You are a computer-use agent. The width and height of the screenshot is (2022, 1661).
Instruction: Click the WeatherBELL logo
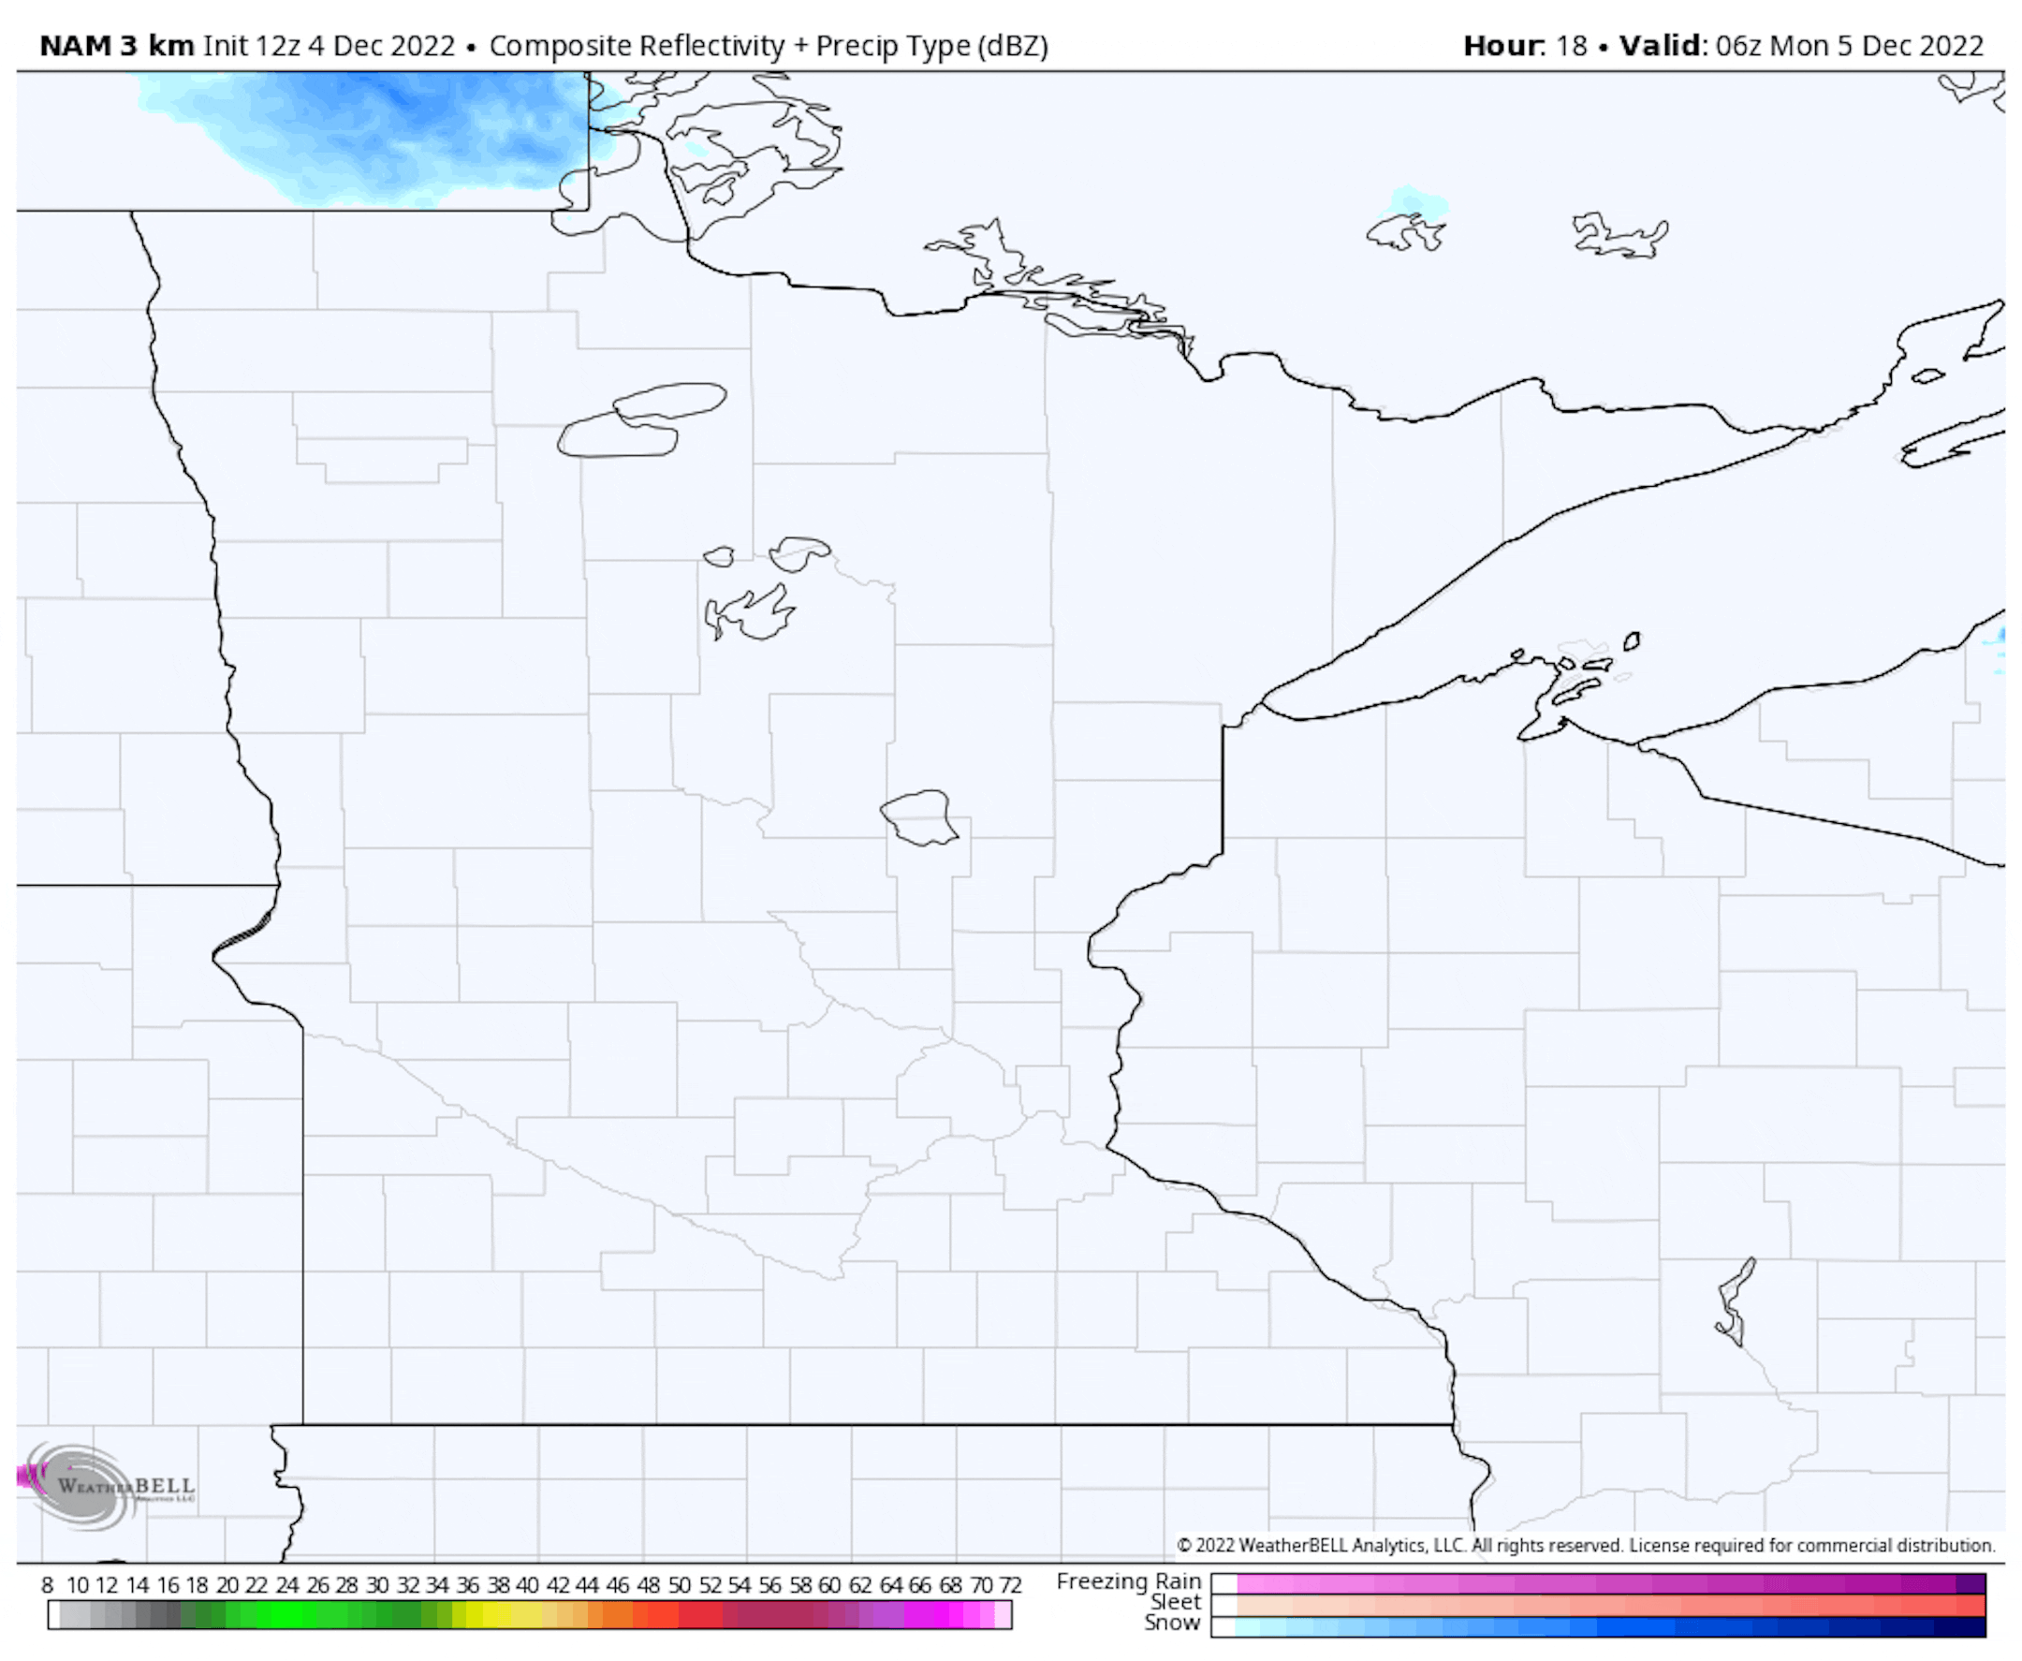pos(105,1486)
